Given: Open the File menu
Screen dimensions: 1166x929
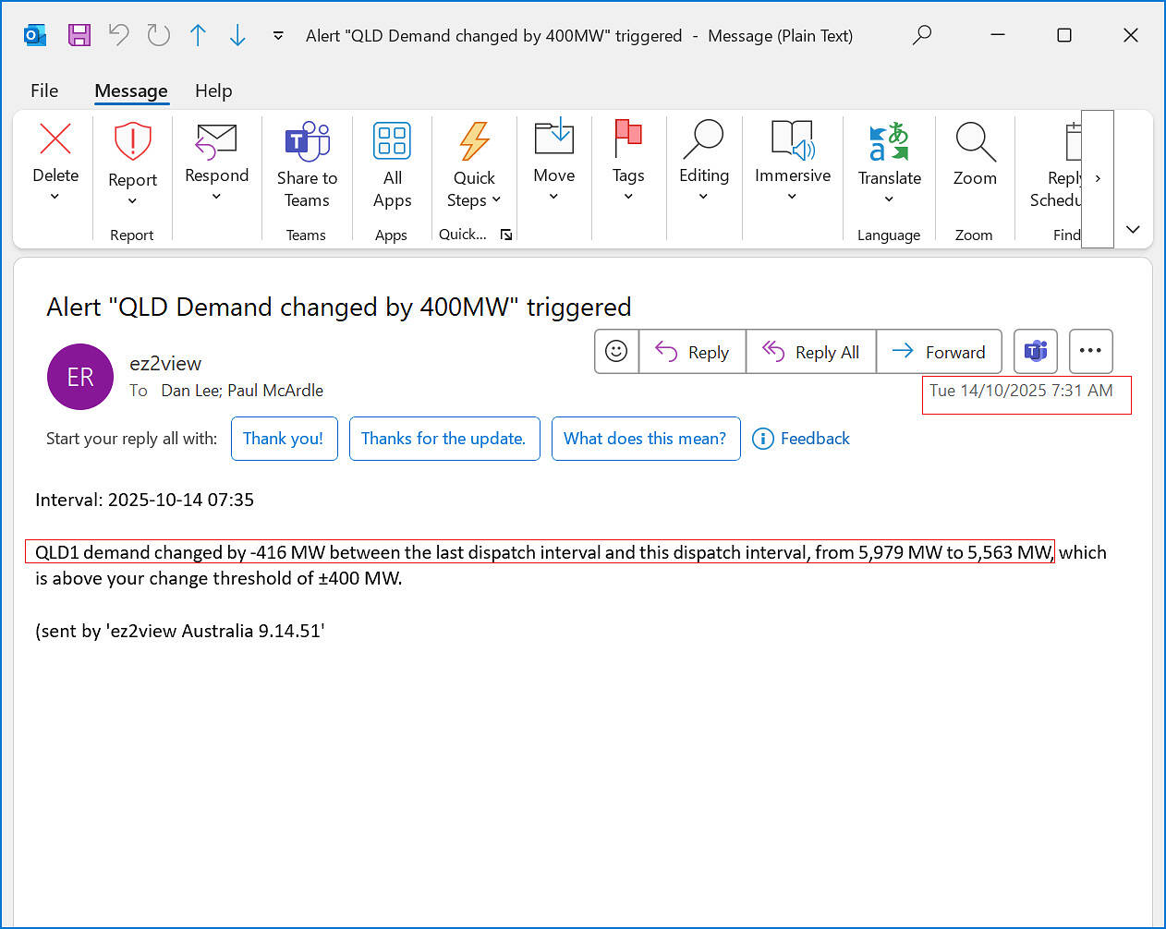Looking at the screenshot, I should point(44,90).
